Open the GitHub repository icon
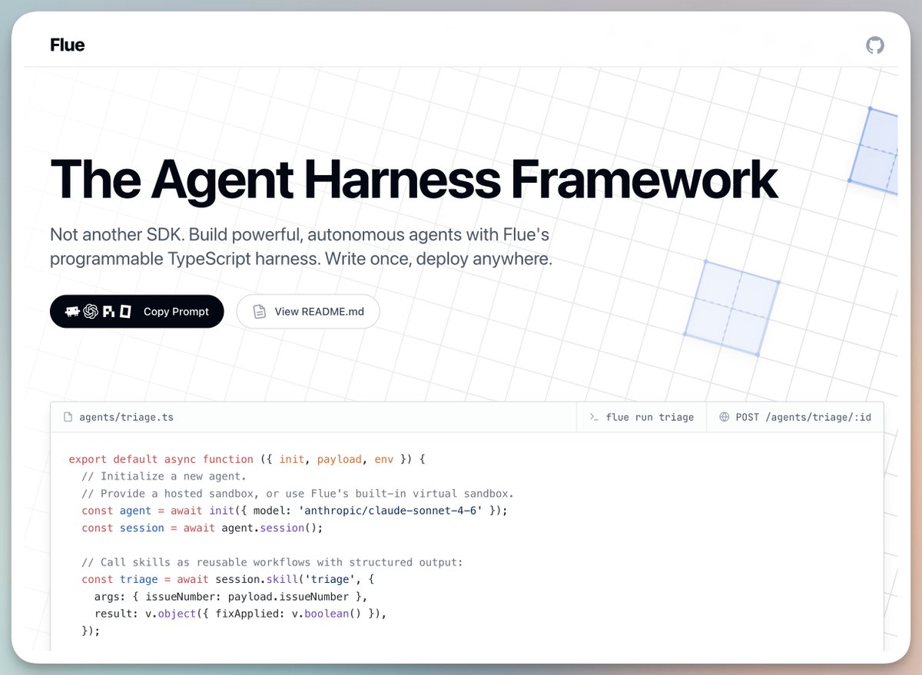The height and width of the screenshot is (675, 922). 875,45
